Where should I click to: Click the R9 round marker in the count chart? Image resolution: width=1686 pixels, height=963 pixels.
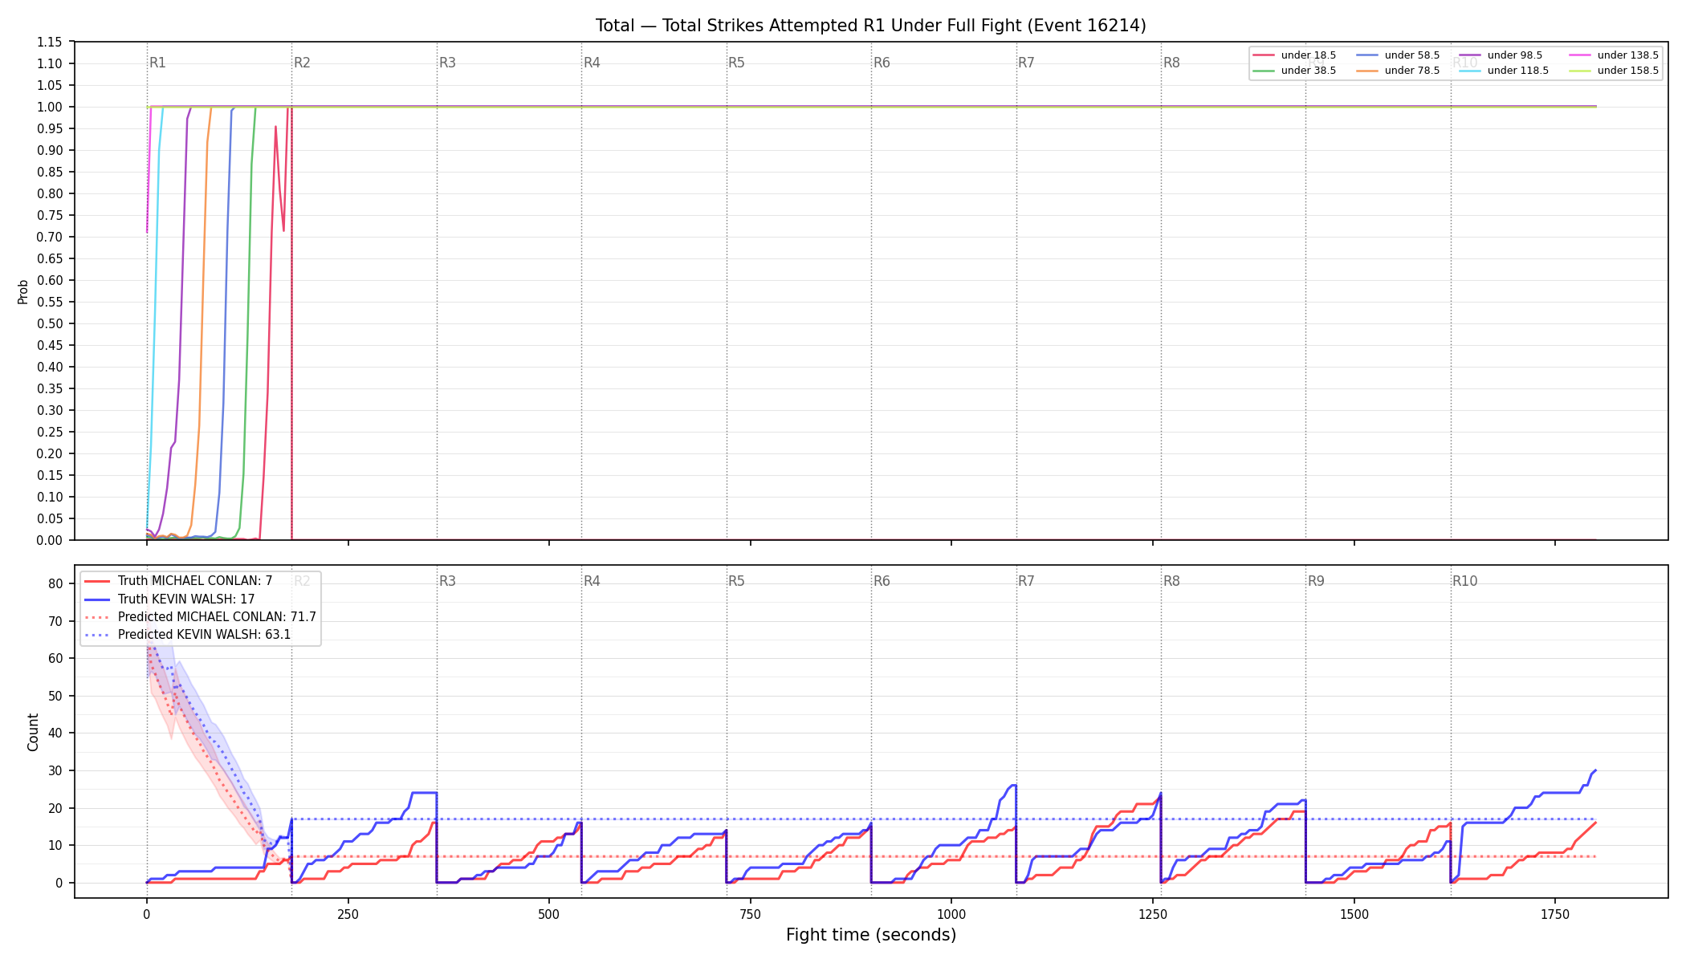(1316, 581)
